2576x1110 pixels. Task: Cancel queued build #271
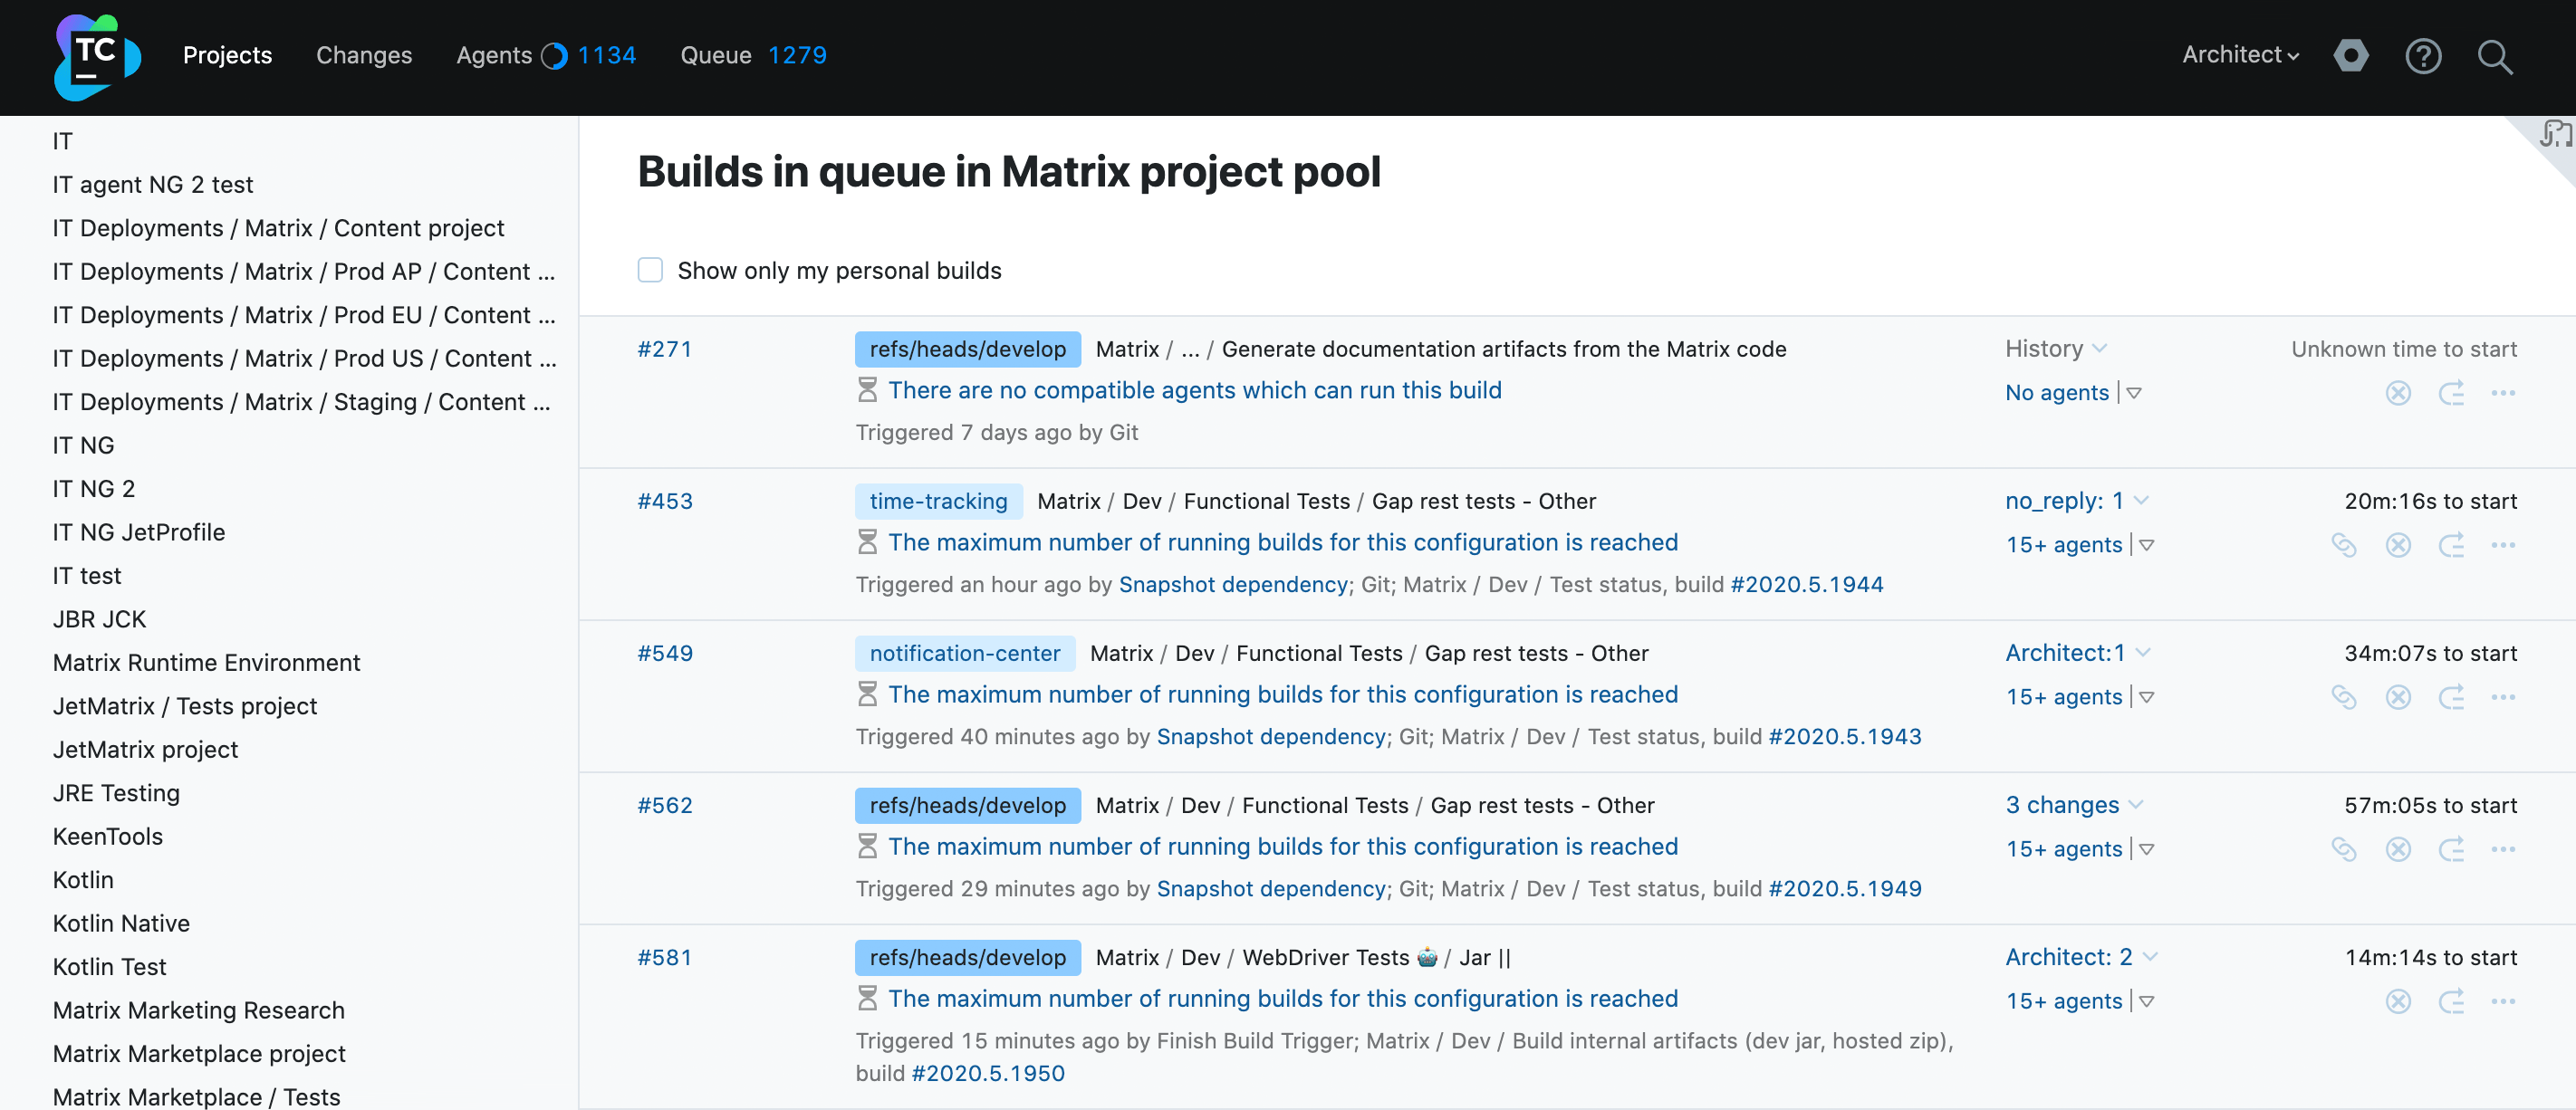pyautogui.click(x=2397, y=393)
